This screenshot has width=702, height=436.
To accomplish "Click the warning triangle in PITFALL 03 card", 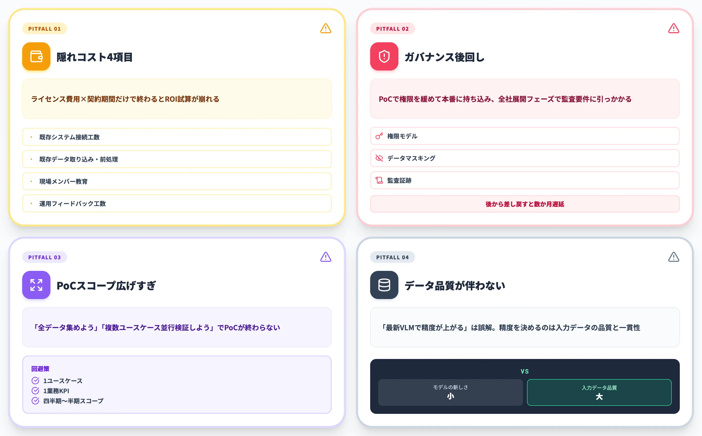I will coord(326,257).
